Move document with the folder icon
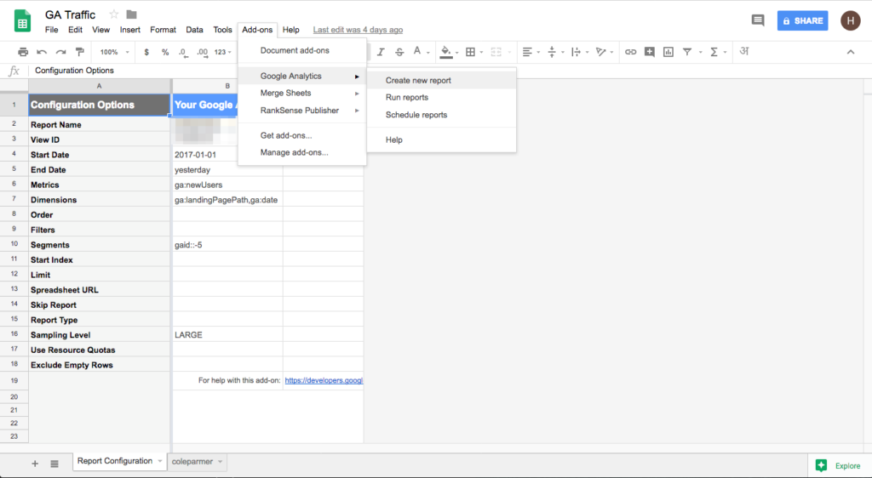The image size is (872, 478). [132, 14]
